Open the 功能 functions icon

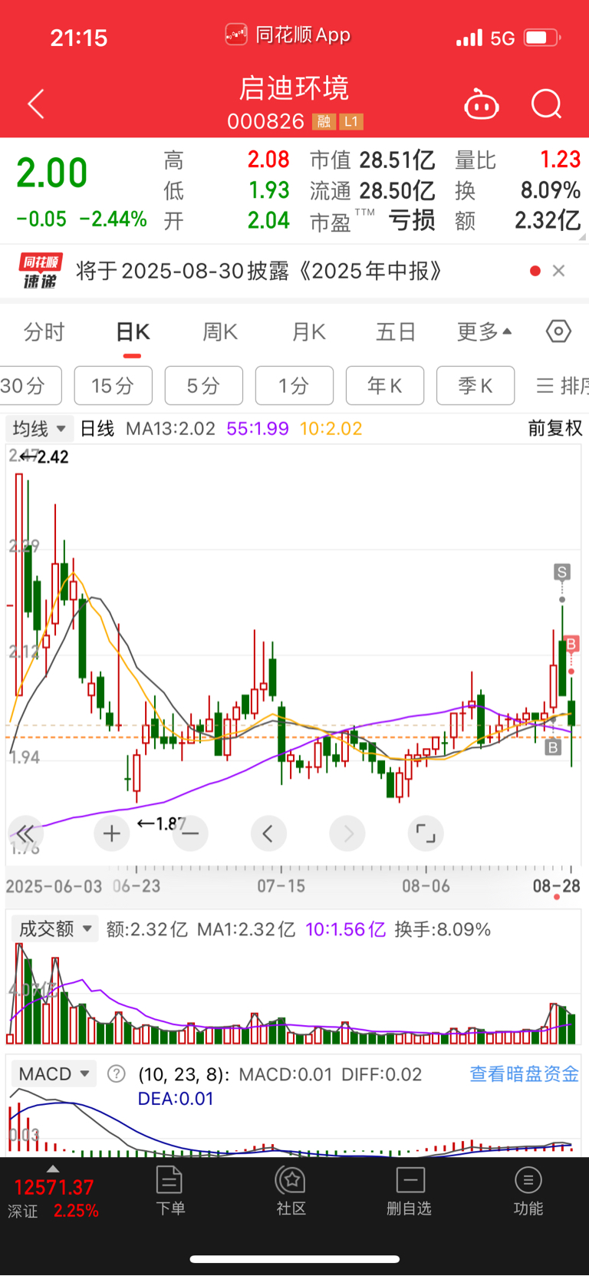pos(528,1191)
